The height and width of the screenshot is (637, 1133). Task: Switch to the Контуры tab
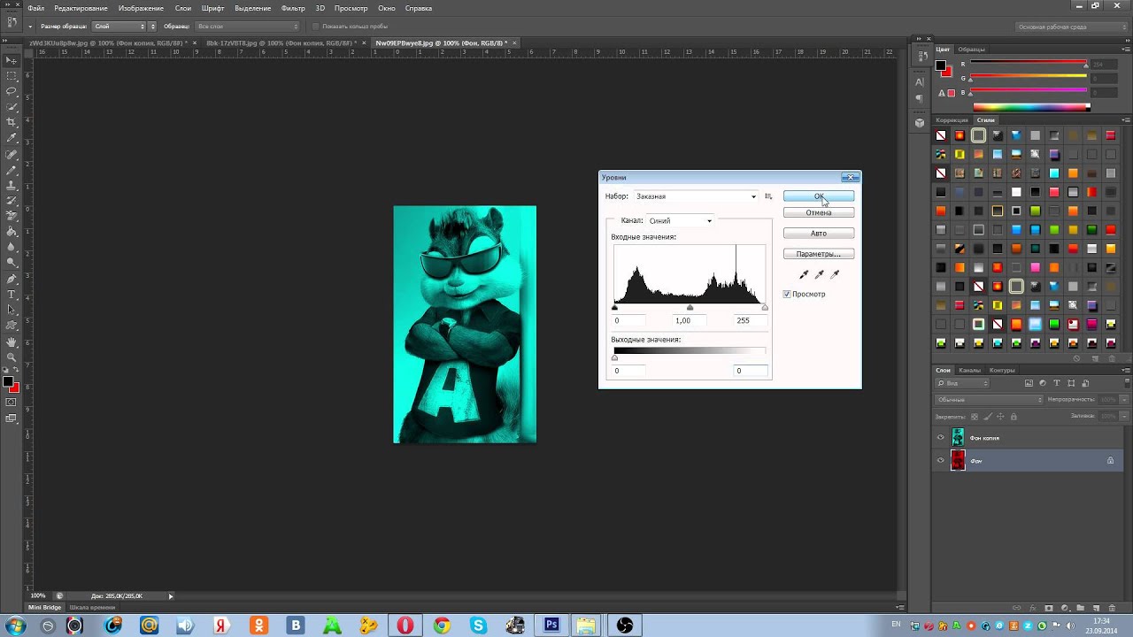[1002, 370]
